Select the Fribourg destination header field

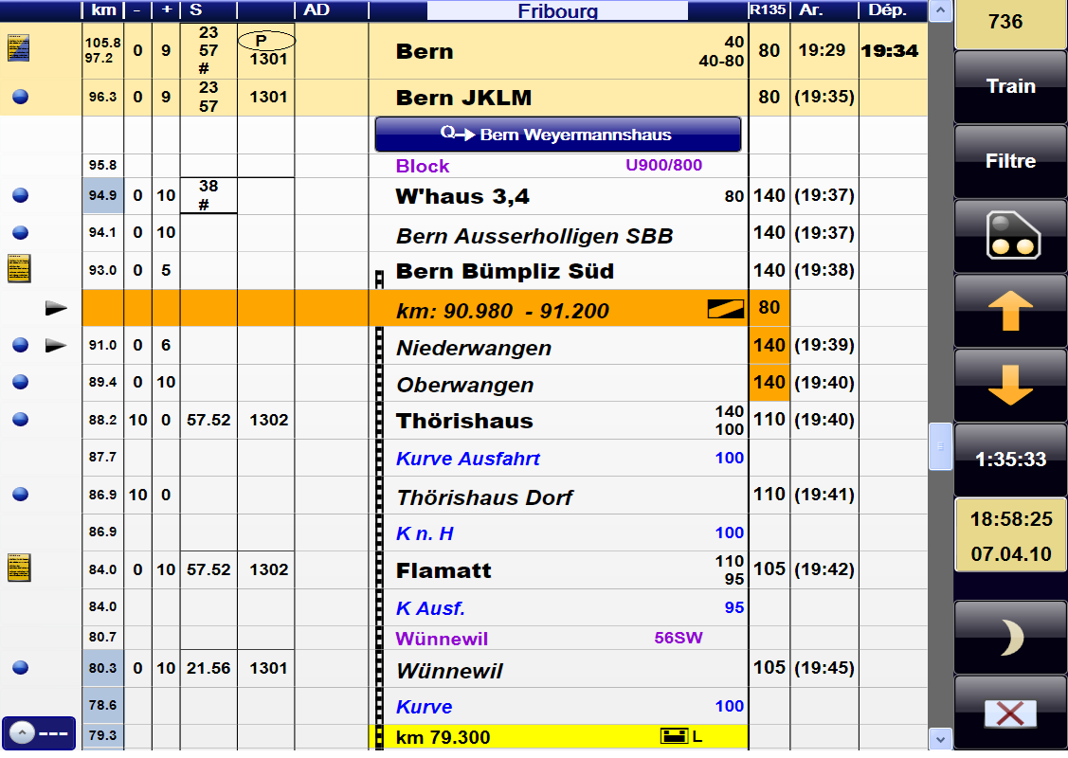(x=557, y=11)
